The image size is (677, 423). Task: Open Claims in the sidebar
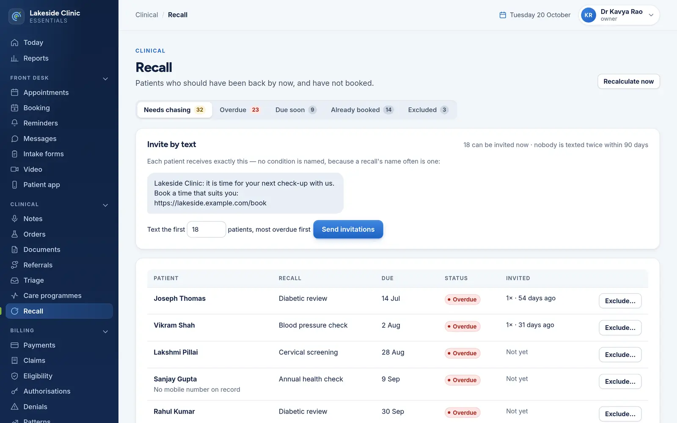[59, 360]
